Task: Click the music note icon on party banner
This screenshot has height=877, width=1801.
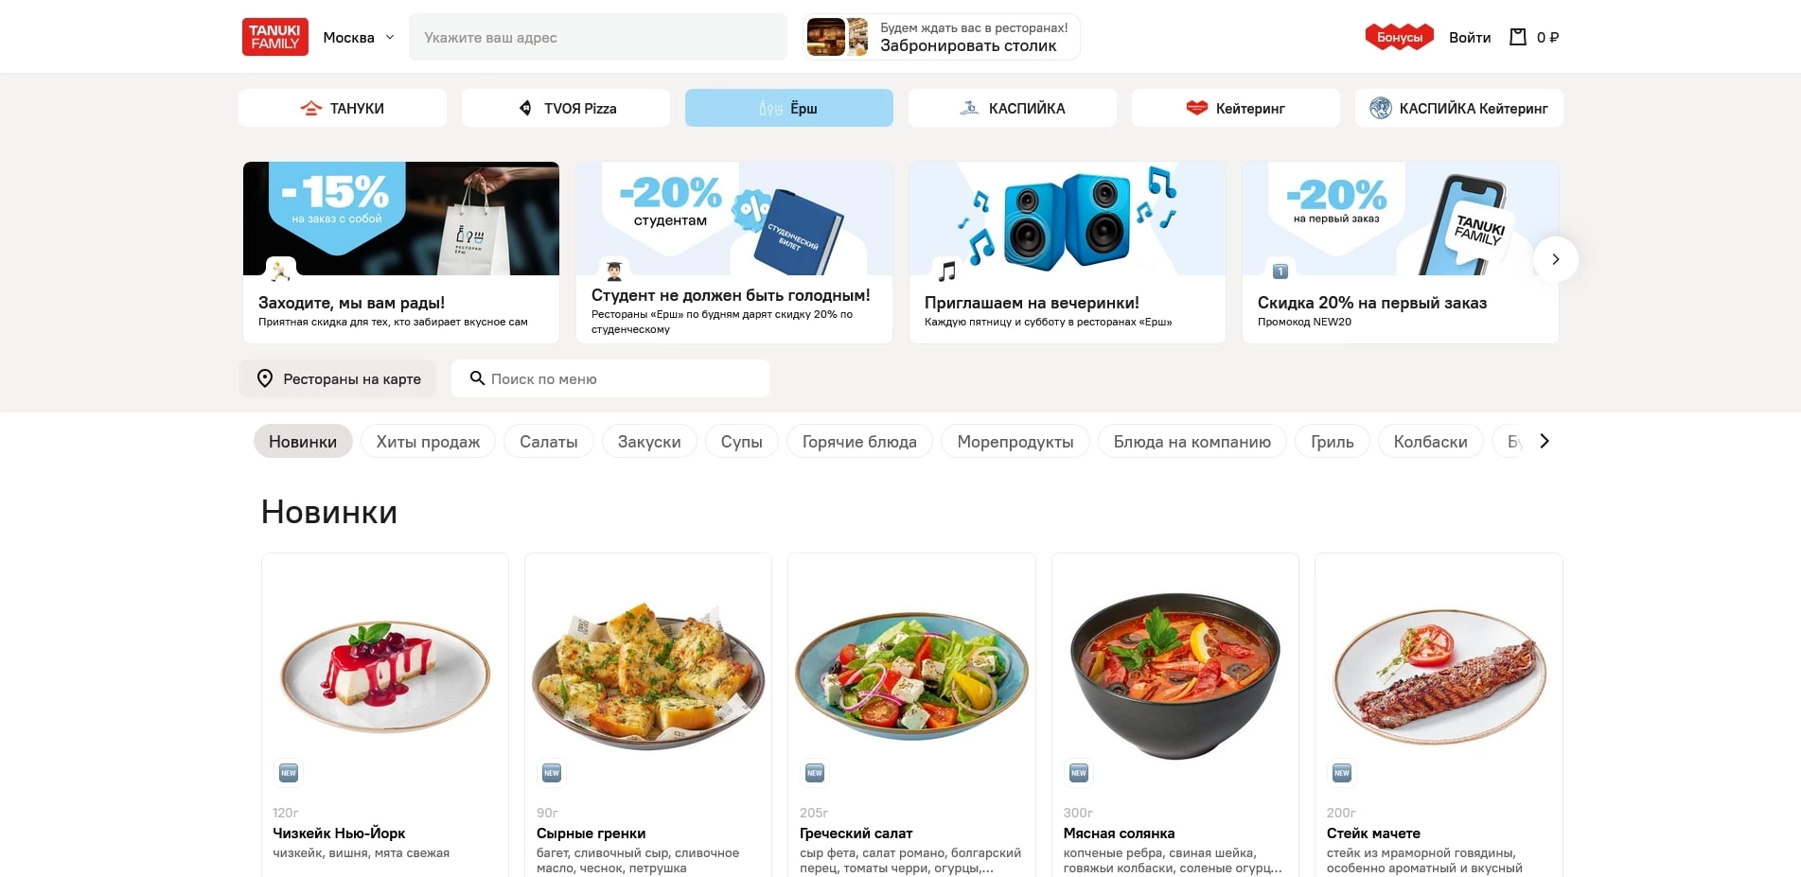Action: coord(946,272)
